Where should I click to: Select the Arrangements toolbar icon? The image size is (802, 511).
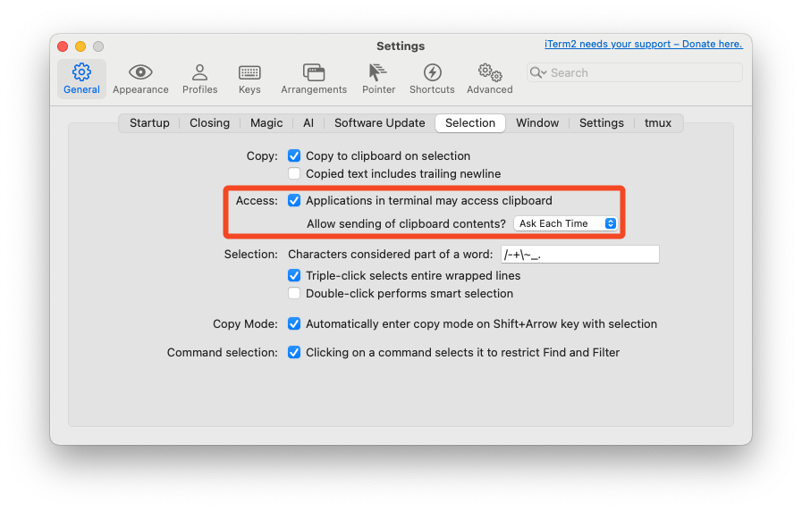[x=314, y=79]
